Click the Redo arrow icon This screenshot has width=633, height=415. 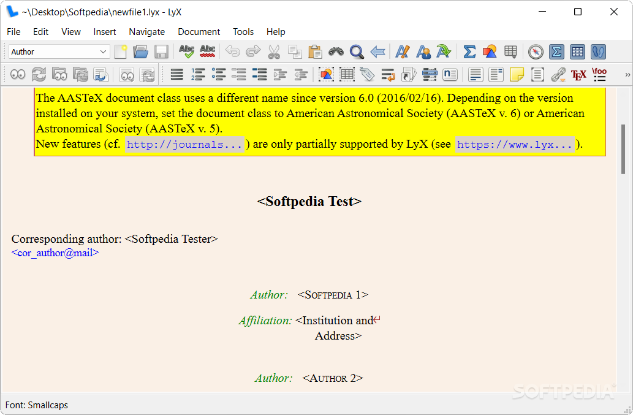point(253,51)
